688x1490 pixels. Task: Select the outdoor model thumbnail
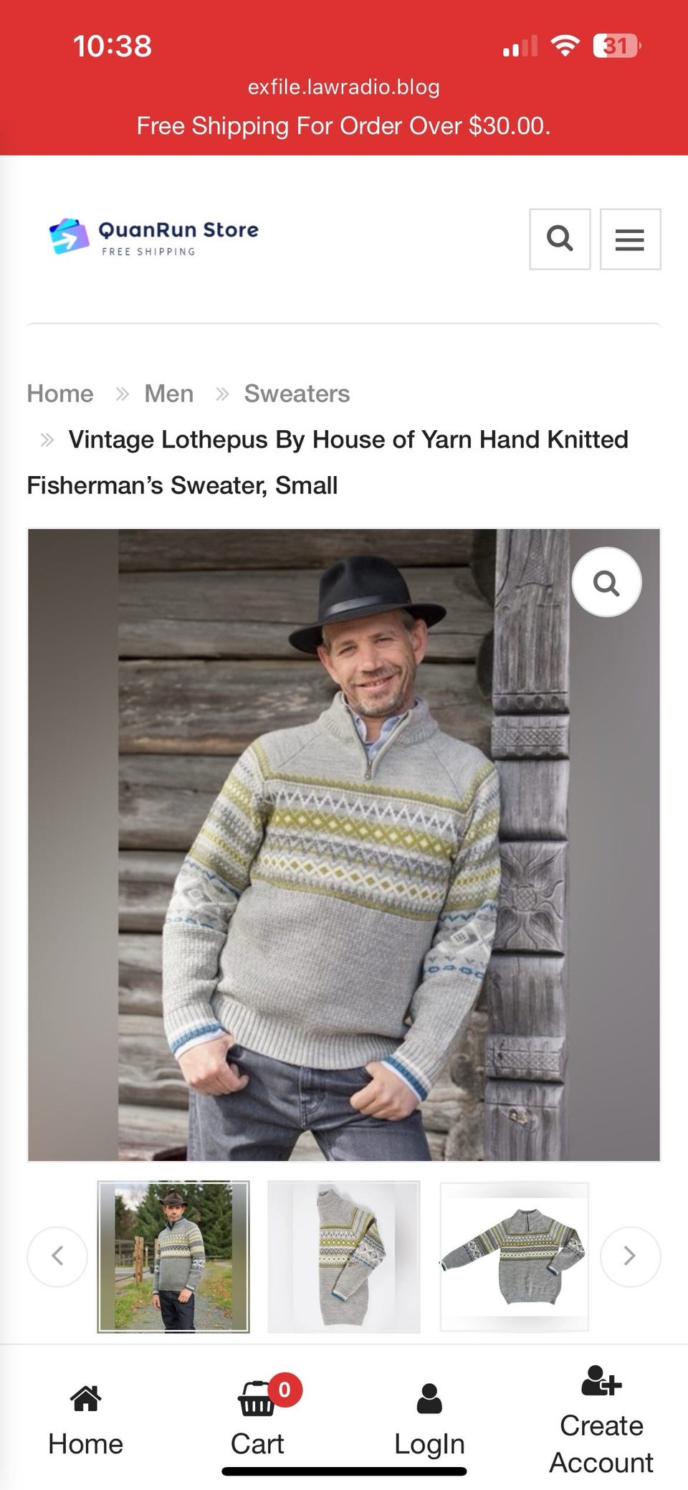pos(173,1256)
